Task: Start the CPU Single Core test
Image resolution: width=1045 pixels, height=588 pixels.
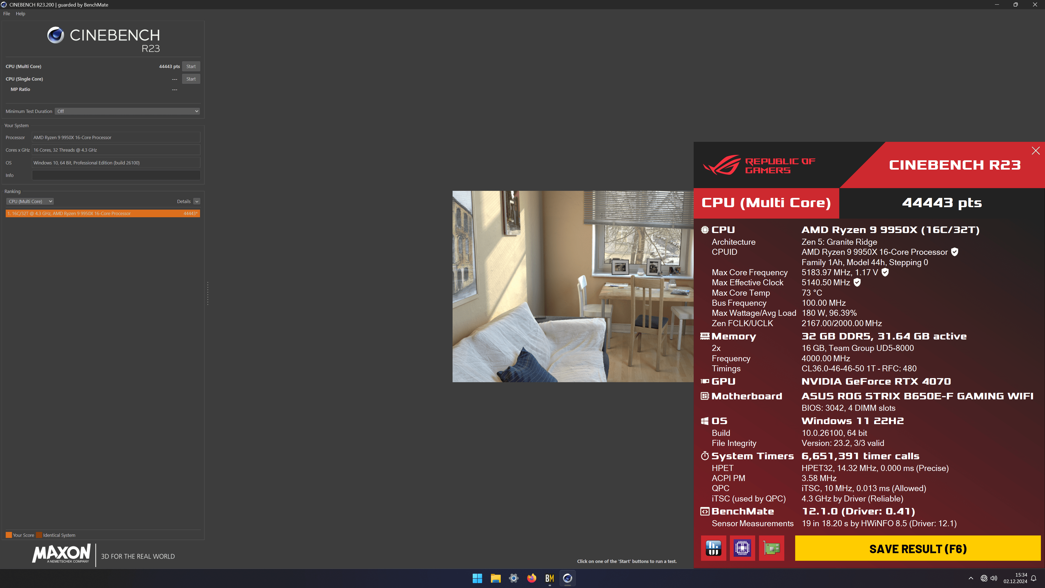Action: pyautogui.click(x=191, y=79)
